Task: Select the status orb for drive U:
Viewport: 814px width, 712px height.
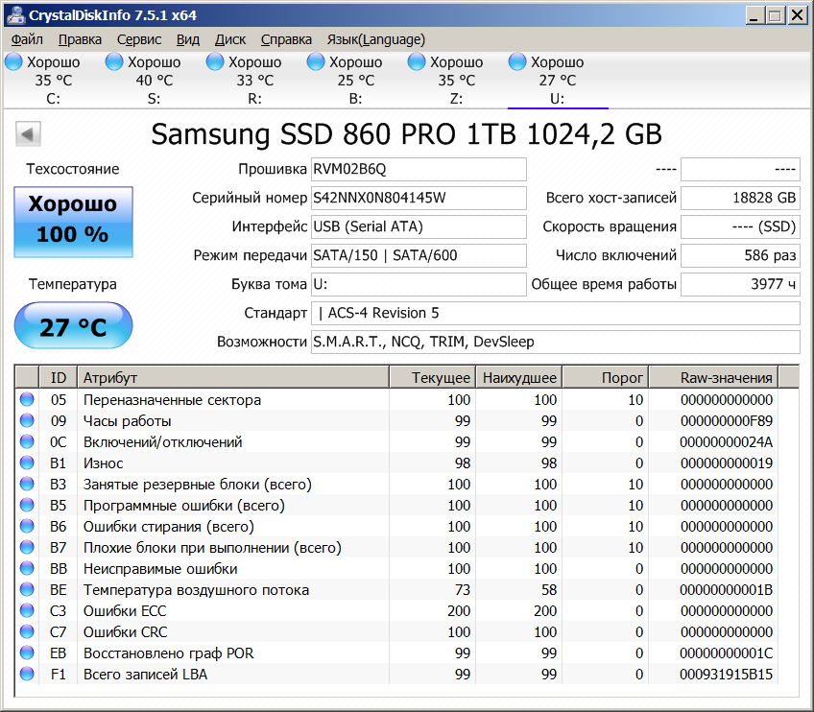Action: coord(517,61)
